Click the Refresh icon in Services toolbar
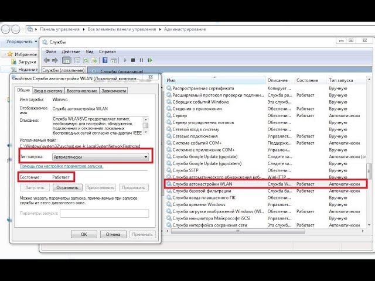Image resolution: width=375 pixels, height=281 pixels. pyautogui.click(x=86, y=60)
